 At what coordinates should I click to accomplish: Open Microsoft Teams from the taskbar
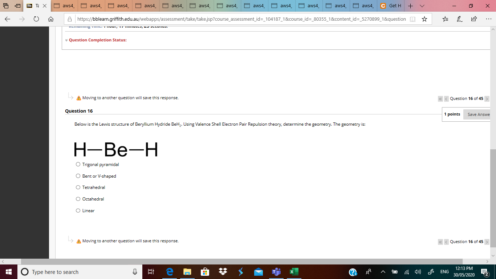pos(276,272)
